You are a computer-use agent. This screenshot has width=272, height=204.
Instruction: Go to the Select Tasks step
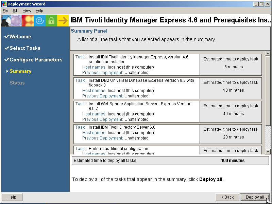point(25,48)
